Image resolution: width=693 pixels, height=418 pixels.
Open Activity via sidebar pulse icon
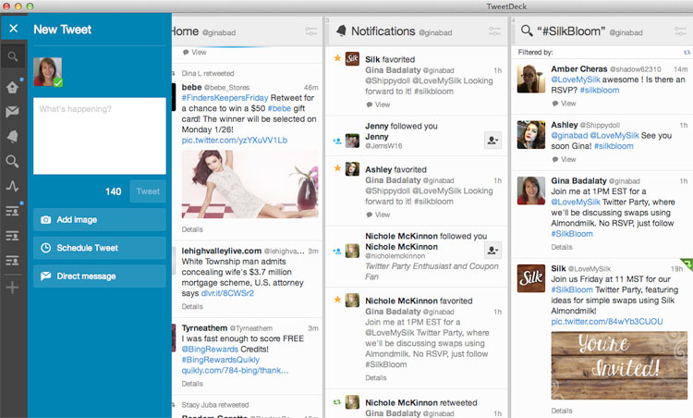[x=12, y=186]
